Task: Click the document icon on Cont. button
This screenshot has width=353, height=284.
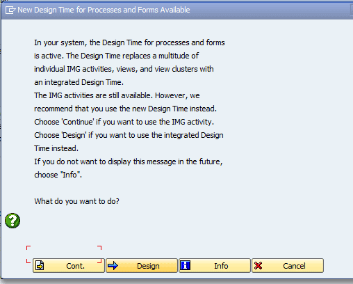Action: (x=40, y=265)
